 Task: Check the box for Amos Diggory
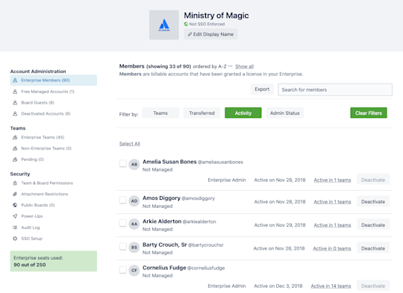tap(123, 200)
